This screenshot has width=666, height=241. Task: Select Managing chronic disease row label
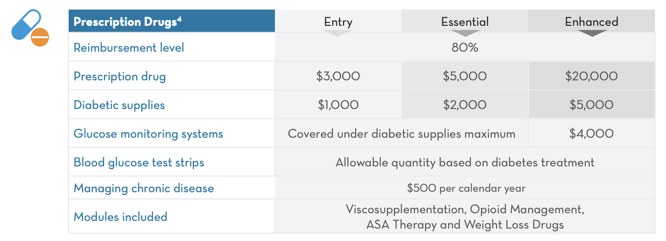point(143,188)
